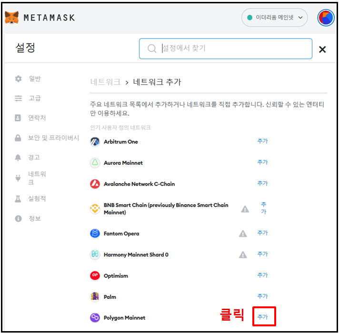Click the MetaMask fox logo

(12, 18)
